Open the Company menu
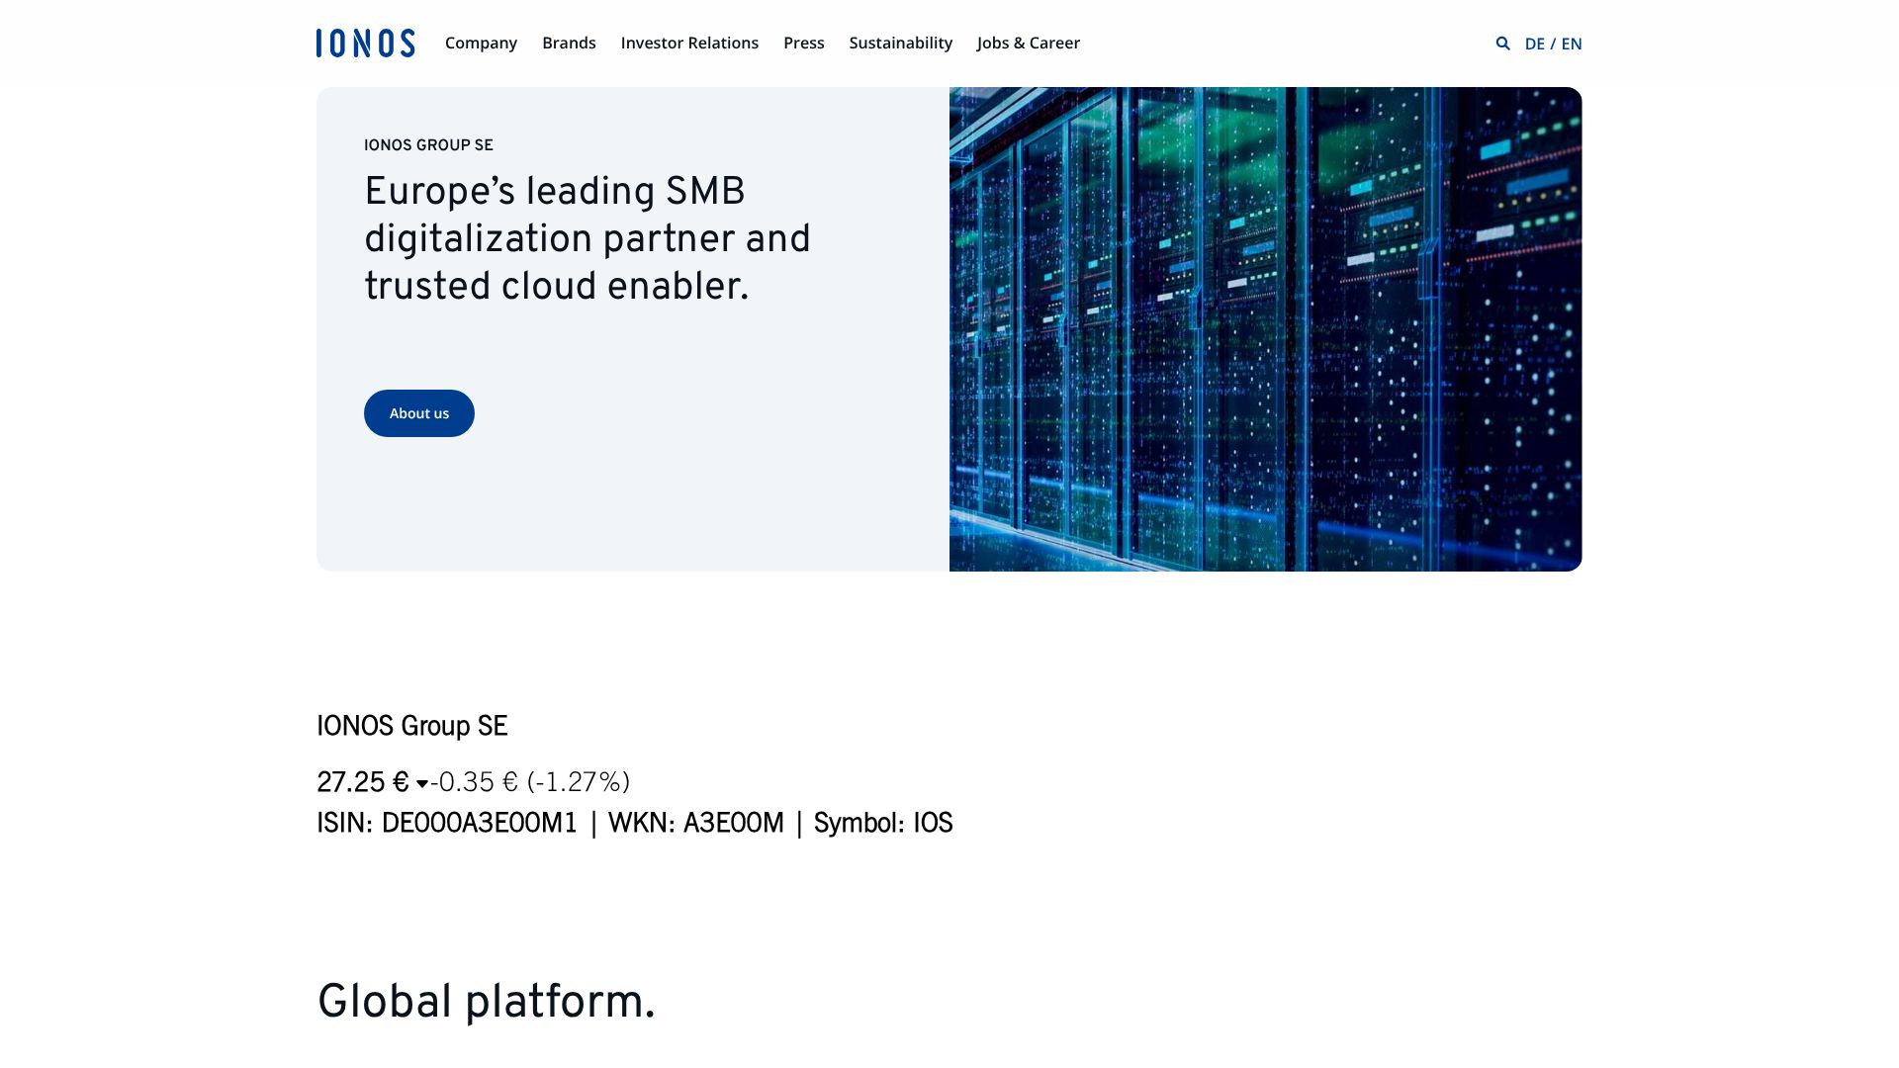1899x1068 pixels. pyautogui.click(x=481, y=43)
